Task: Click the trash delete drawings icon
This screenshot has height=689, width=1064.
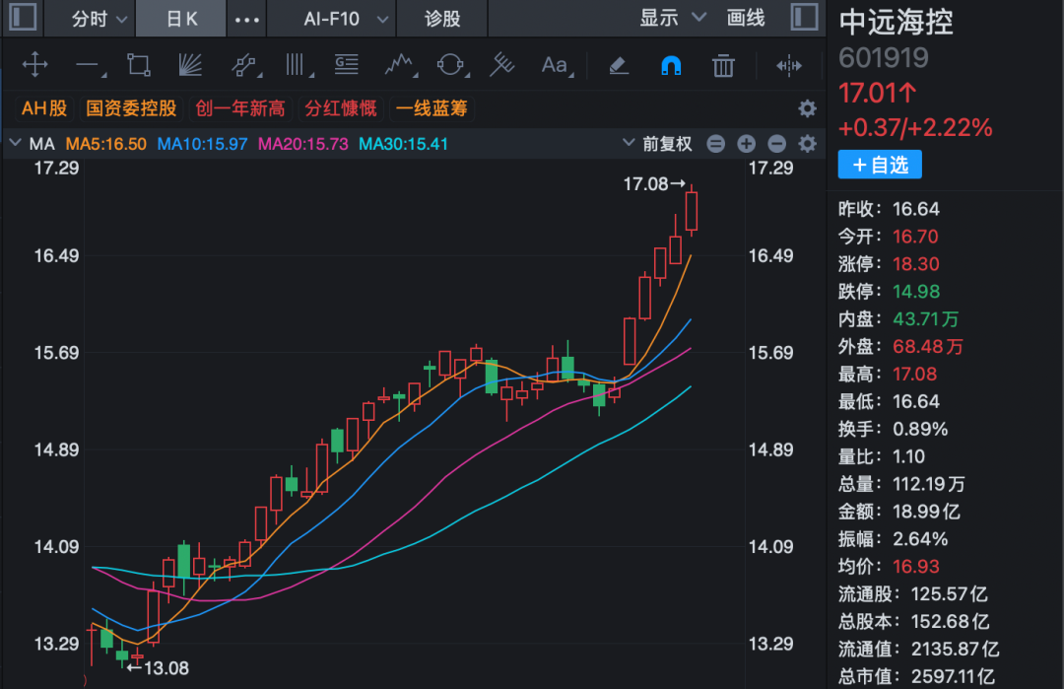Action: click(723, 65)
